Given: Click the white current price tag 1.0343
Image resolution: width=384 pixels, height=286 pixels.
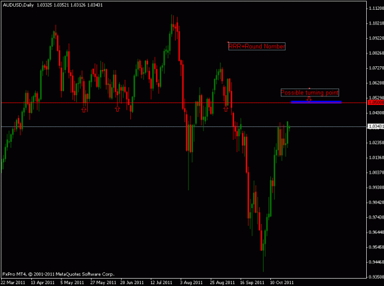Looking at the screenshot, I should click(x=376, y=126).
